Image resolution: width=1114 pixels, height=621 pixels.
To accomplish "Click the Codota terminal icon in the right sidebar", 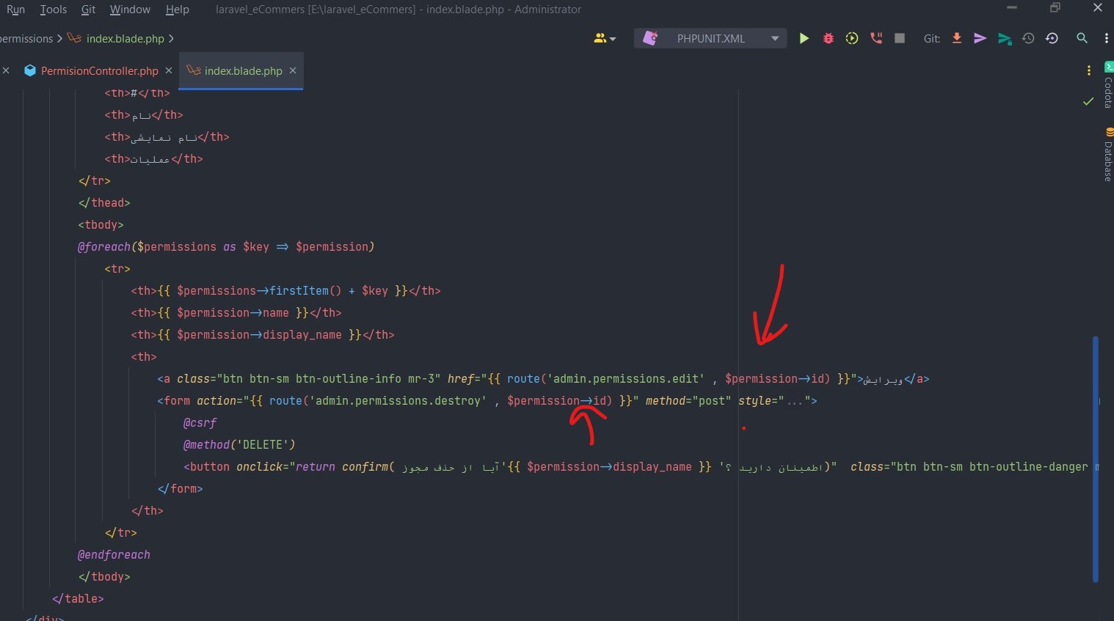I will click(1109, 67).
